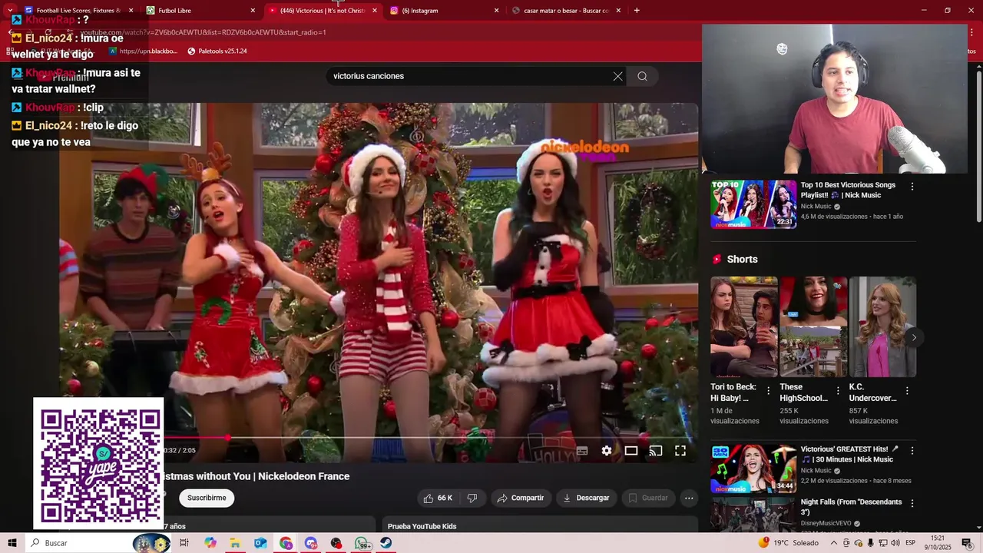Clear the YouTube search field
This screenshot has width=983, height=553.
coord(617,76)
